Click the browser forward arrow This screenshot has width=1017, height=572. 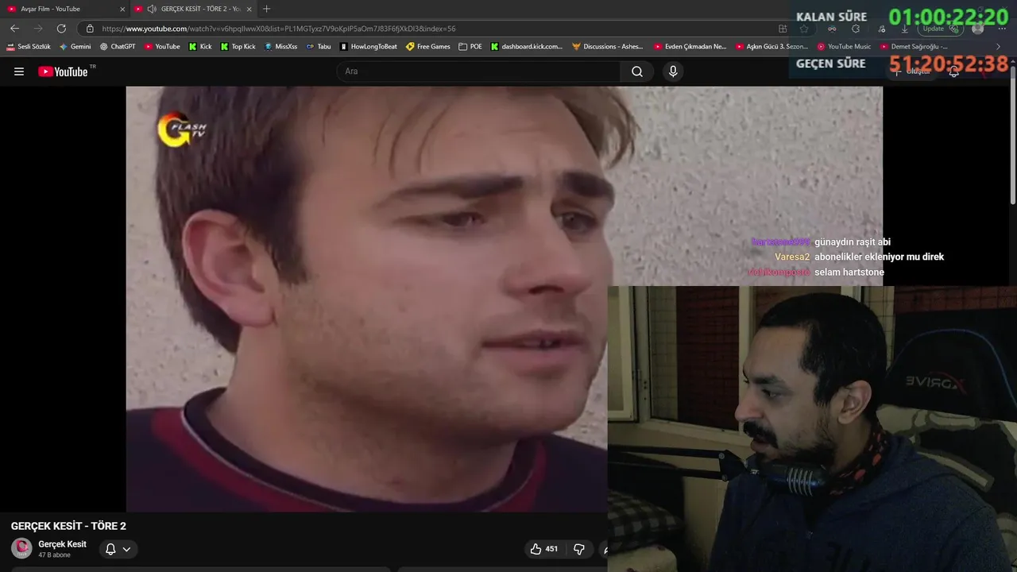click(x=38, y=29)
